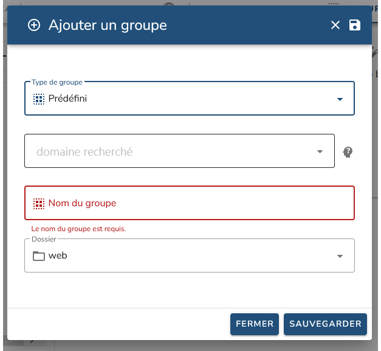
Task: Select the Prédéfini value in Type de groupe
Action: click(x=67, y=99)
